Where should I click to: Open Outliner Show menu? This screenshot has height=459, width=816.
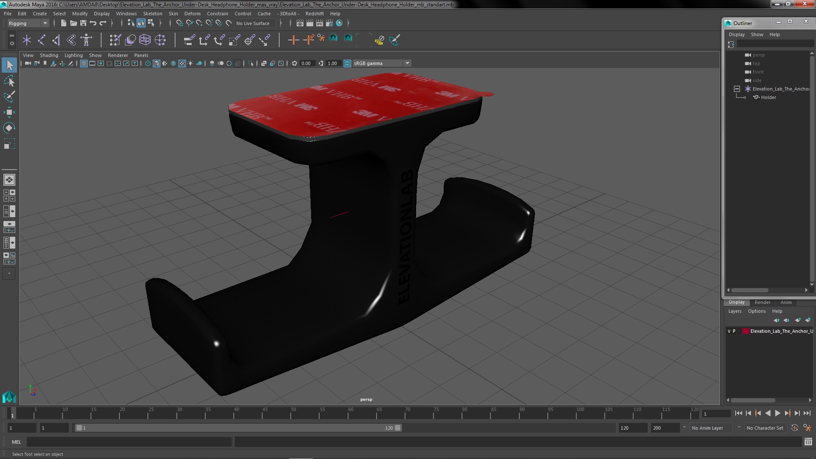point(757,34)
